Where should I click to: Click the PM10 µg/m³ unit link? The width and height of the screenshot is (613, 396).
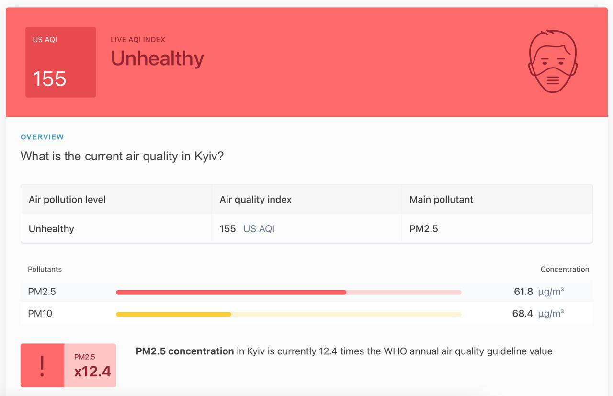tap(551, 314)
